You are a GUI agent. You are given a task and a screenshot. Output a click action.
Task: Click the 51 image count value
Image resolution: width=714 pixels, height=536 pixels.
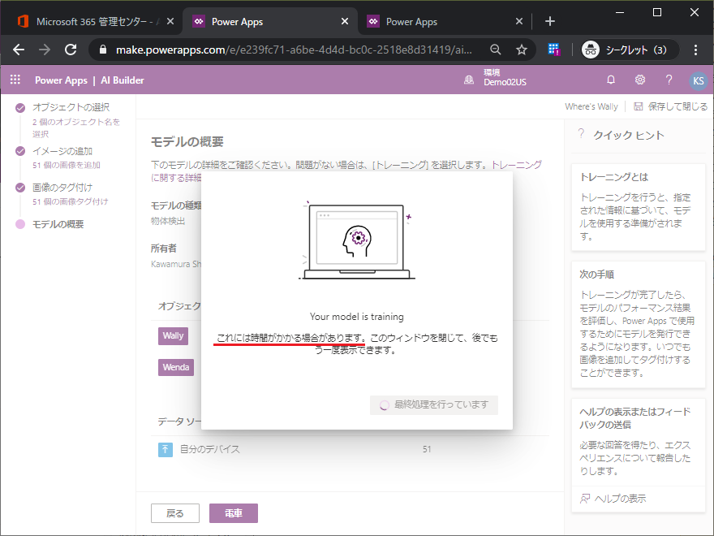[x=427, y=449]
